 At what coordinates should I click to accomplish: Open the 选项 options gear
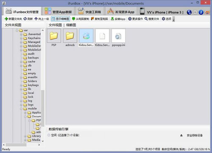click(x=167, y=19)
